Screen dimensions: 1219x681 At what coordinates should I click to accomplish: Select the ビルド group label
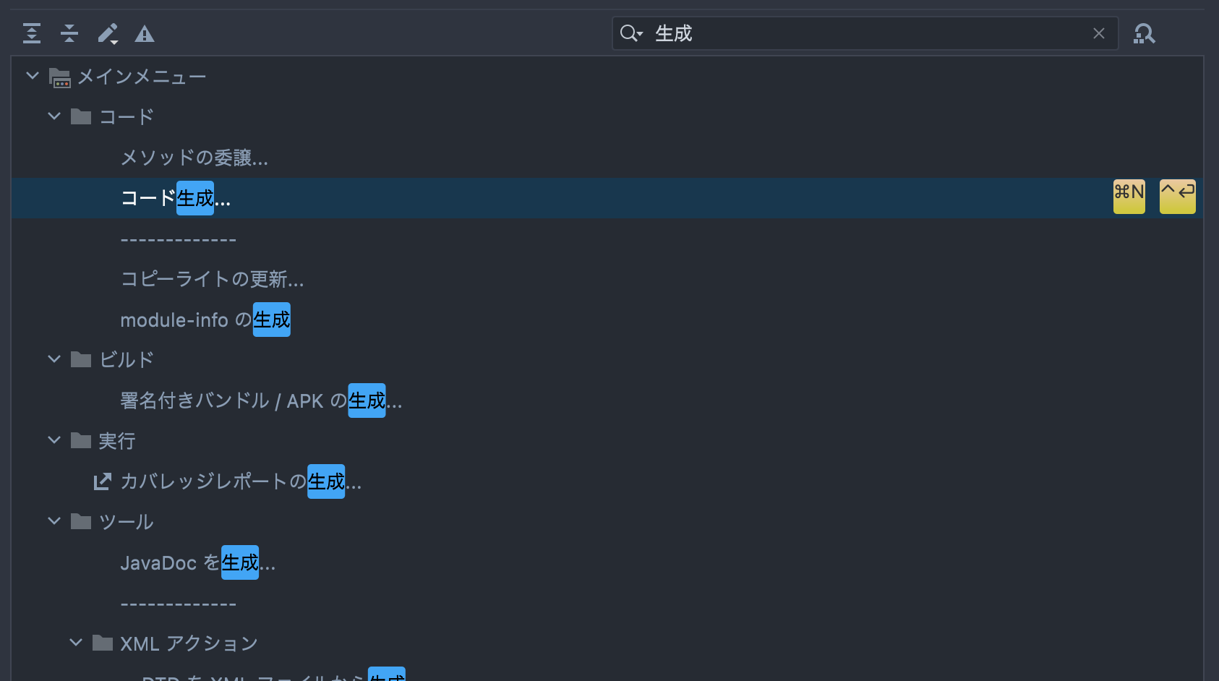click(127, 360)
